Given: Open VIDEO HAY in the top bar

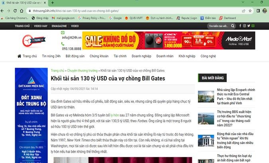Looking at the screenshot, I should point(41,26).
